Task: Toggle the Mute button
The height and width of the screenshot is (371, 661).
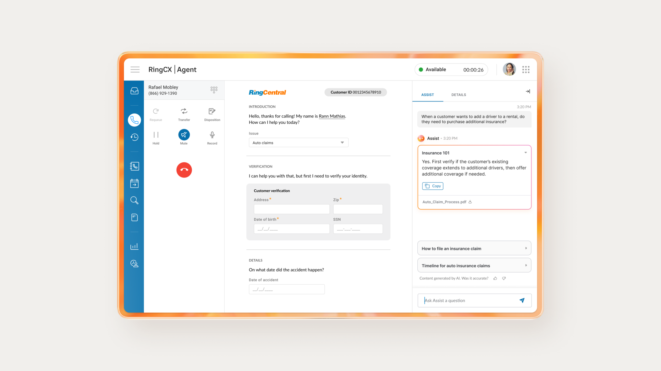Action: click(184, 135)
